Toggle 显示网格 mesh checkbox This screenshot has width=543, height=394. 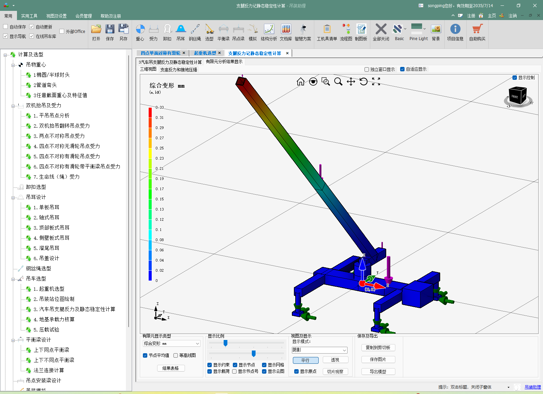click(264, 365)
